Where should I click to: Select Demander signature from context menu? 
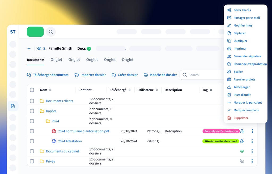(x=247, y=56)
